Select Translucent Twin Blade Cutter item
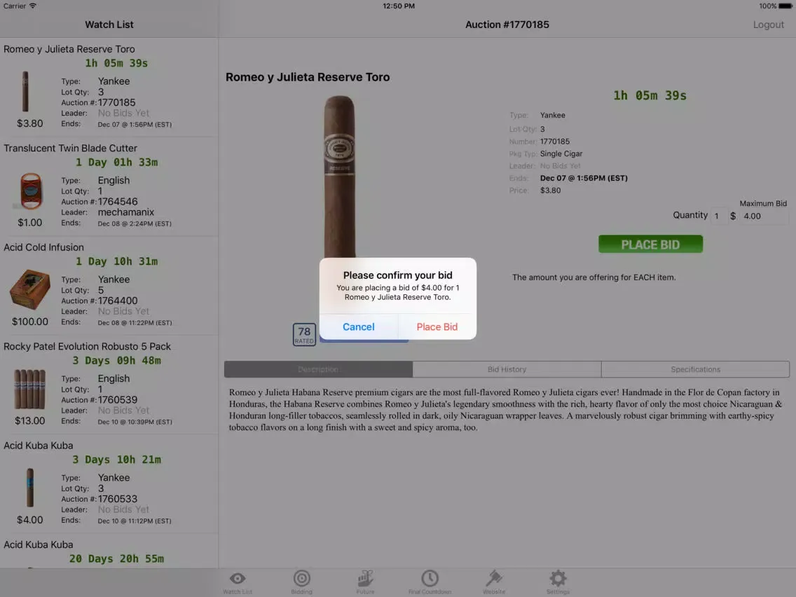Screen dimensions: 796x597 (x=109, y=186)
